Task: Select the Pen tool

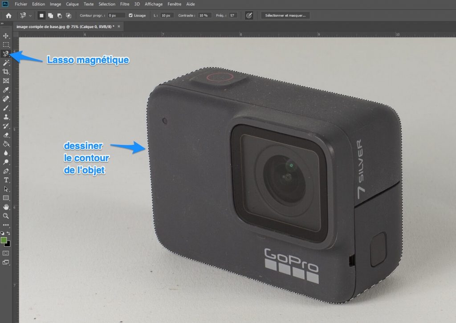Action: [6, 171]
